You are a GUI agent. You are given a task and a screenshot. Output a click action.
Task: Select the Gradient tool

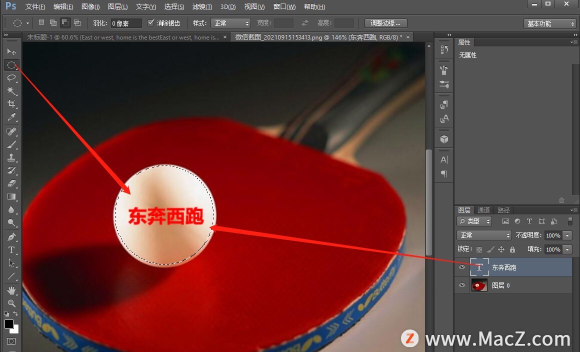click(11, 196)
